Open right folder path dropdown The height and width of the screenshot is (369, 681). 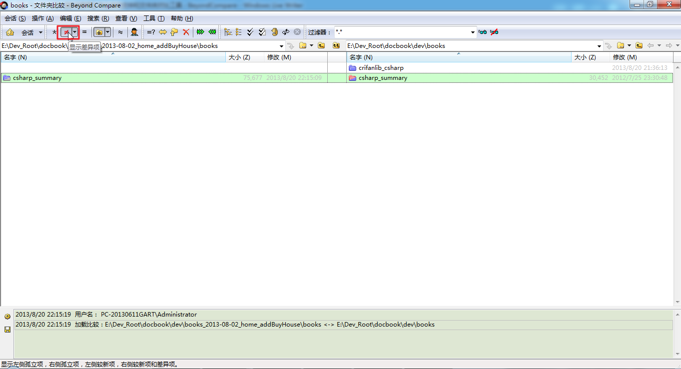coord(600,46)
